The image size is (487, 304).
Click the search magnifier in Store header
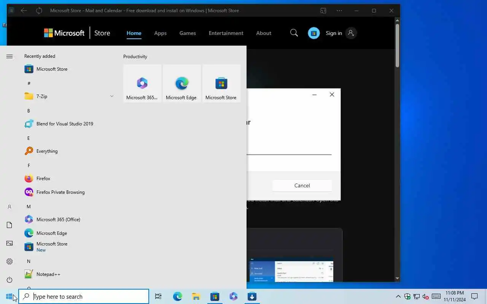click(294, 33)
